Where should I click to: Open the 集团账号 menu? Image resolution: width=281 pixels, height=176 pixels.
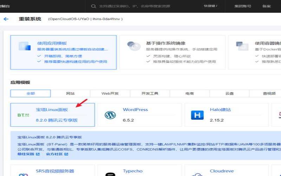[243, 6]
